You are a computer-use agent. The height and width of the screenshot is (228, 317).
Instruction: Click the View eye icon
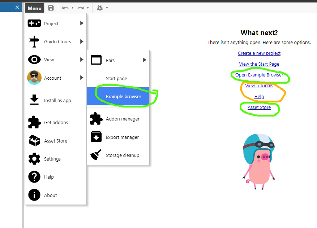[34, 60]
